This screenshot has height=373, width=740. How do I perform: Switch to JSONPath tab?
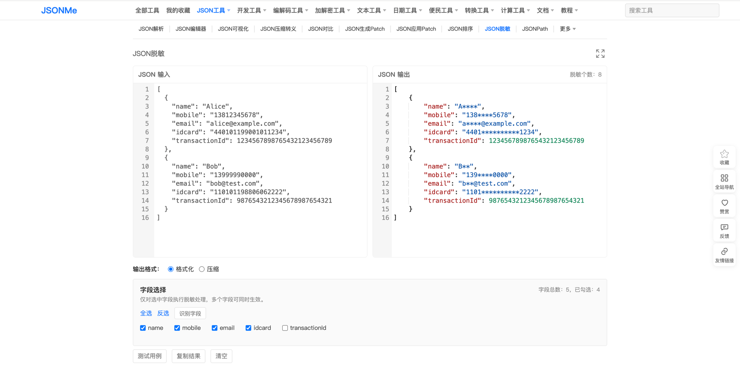pyautogui.click(x=535, y=29)
